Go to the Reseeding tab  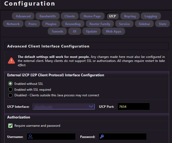[x=73, y=24]
